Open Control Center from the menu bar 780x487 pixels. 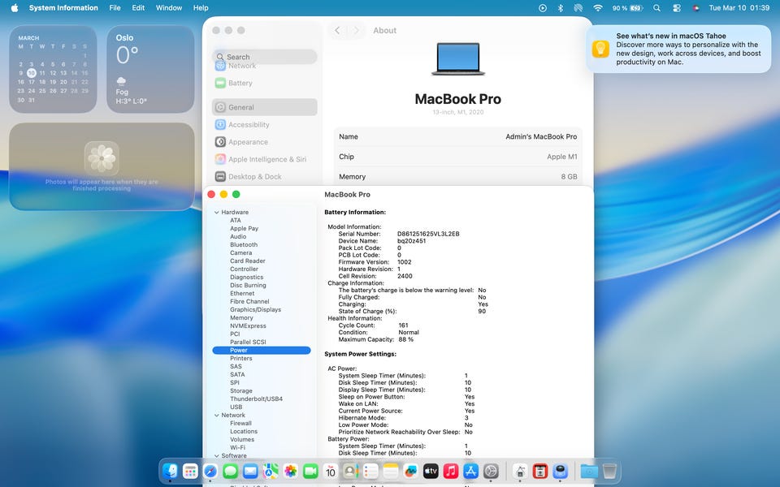pos(677,8)
